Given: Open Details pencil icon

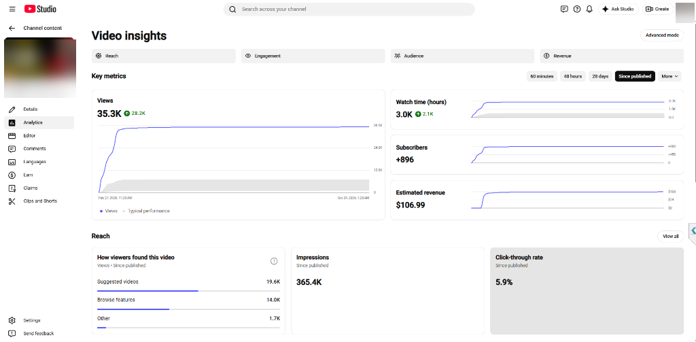Looking at the screenshot, I should pyautogui.click(x=12, y=109).
